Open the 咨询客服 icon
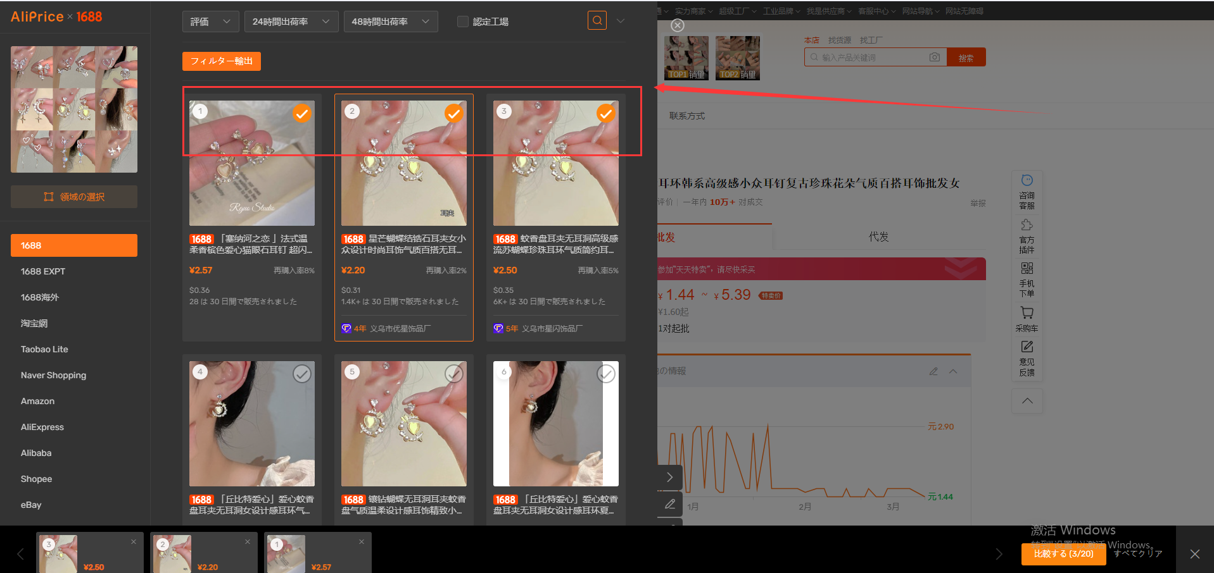This screenshot has width=1214, height=573. (x=1027, y=192)
